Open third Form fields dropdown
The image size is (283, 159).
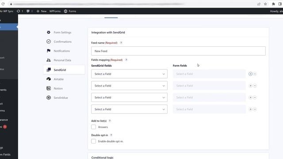coord(209,97)
